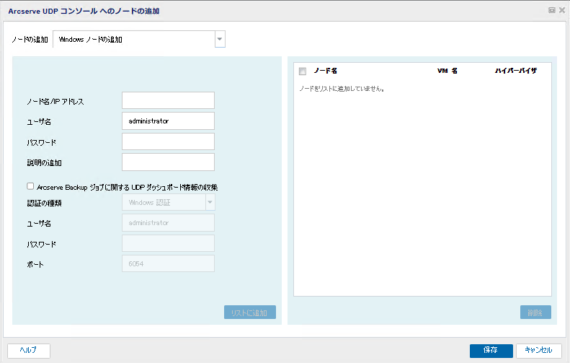This screenshot has width=570, height=363.
Task: Click the 削除 button
Action: pos(535,312)
